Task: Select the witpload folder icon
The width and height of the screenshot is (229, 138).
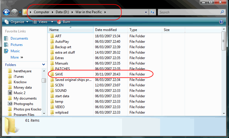Action: pos(52,112)
